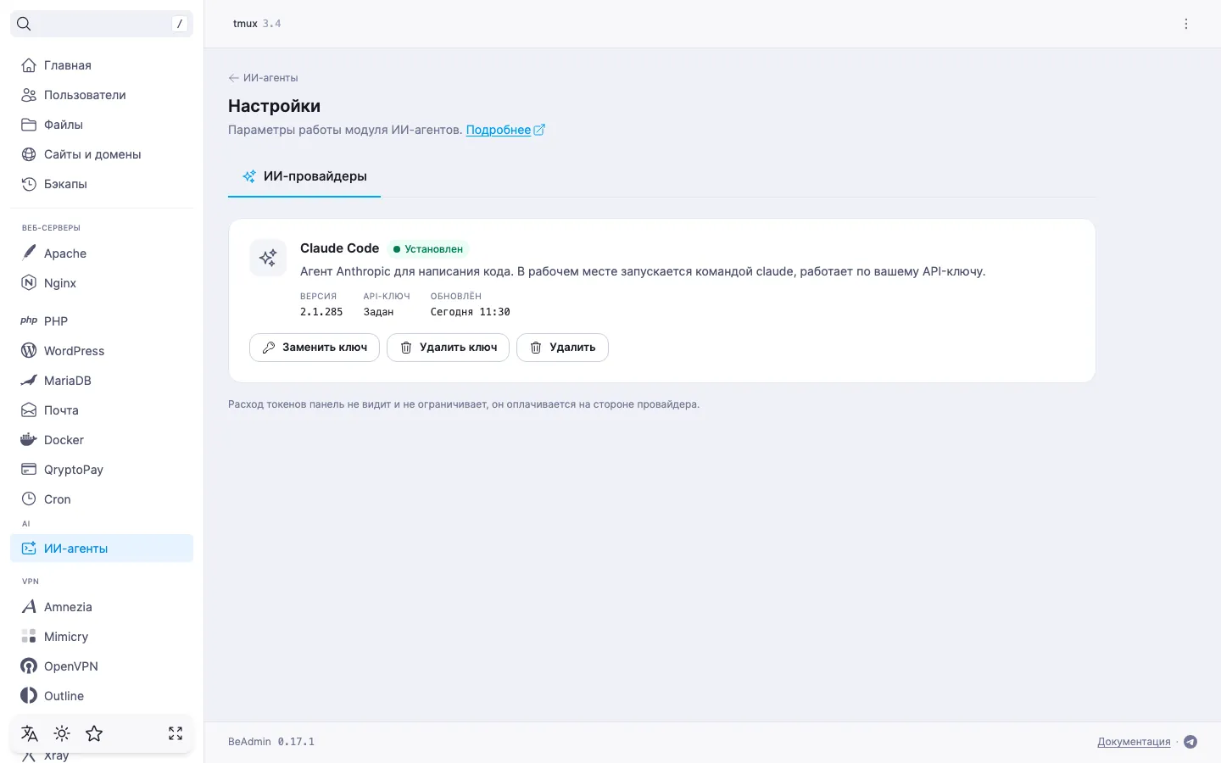Click the Установлен status badge

[428, 249]
